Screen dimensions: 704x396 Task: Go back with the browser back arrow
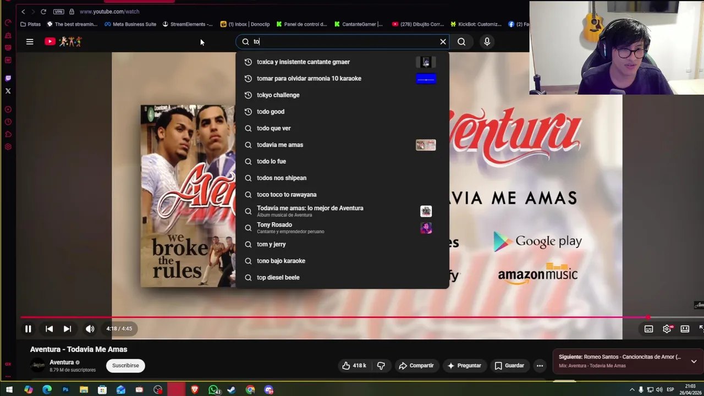click(23, 12)
